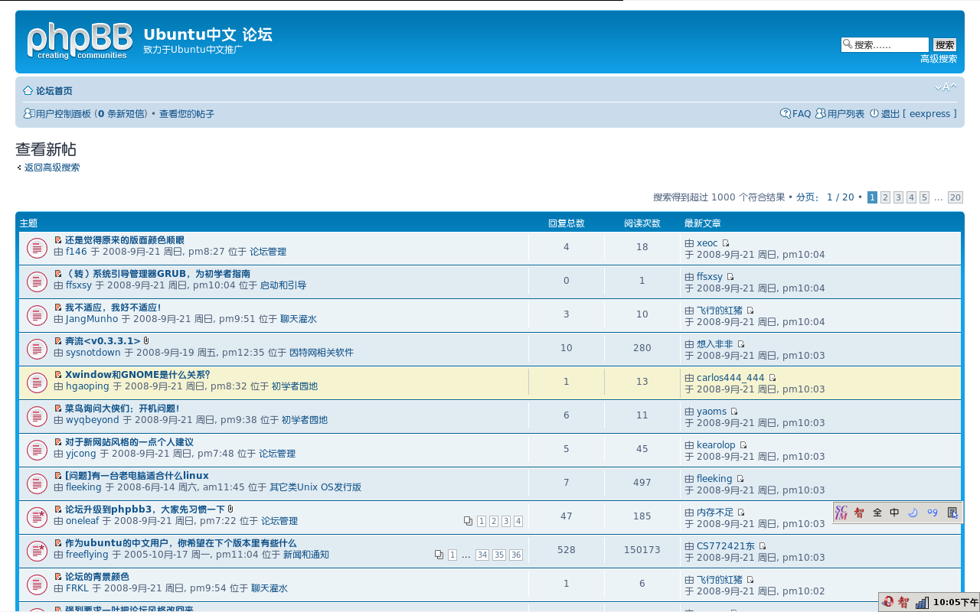Toggle 全 mode on the SCIM toolbar
The image size is (980, 612).
click(877, 513)
